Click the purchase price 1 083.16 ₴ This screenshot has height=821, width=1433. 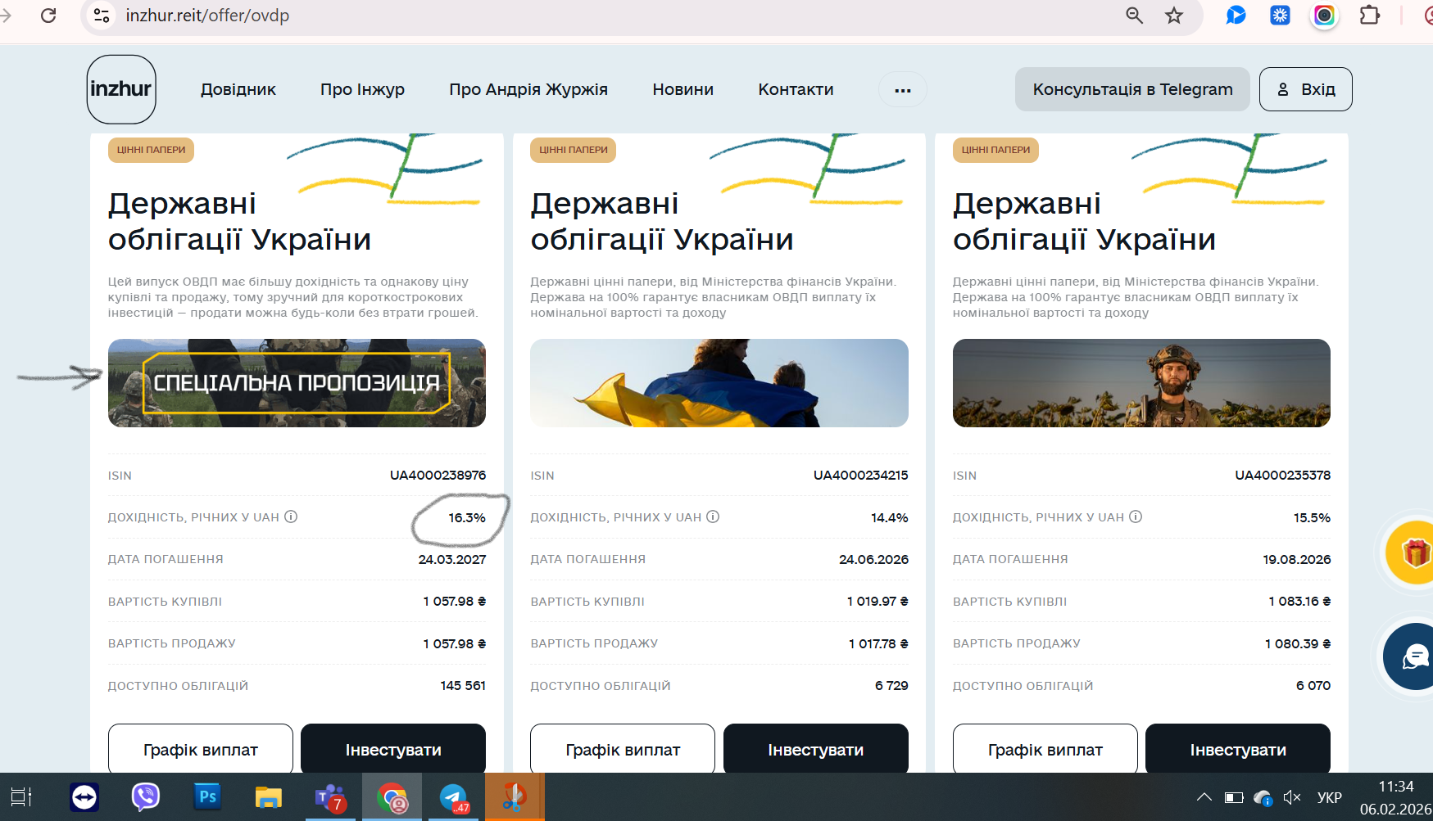click(x=1299, y=601)
